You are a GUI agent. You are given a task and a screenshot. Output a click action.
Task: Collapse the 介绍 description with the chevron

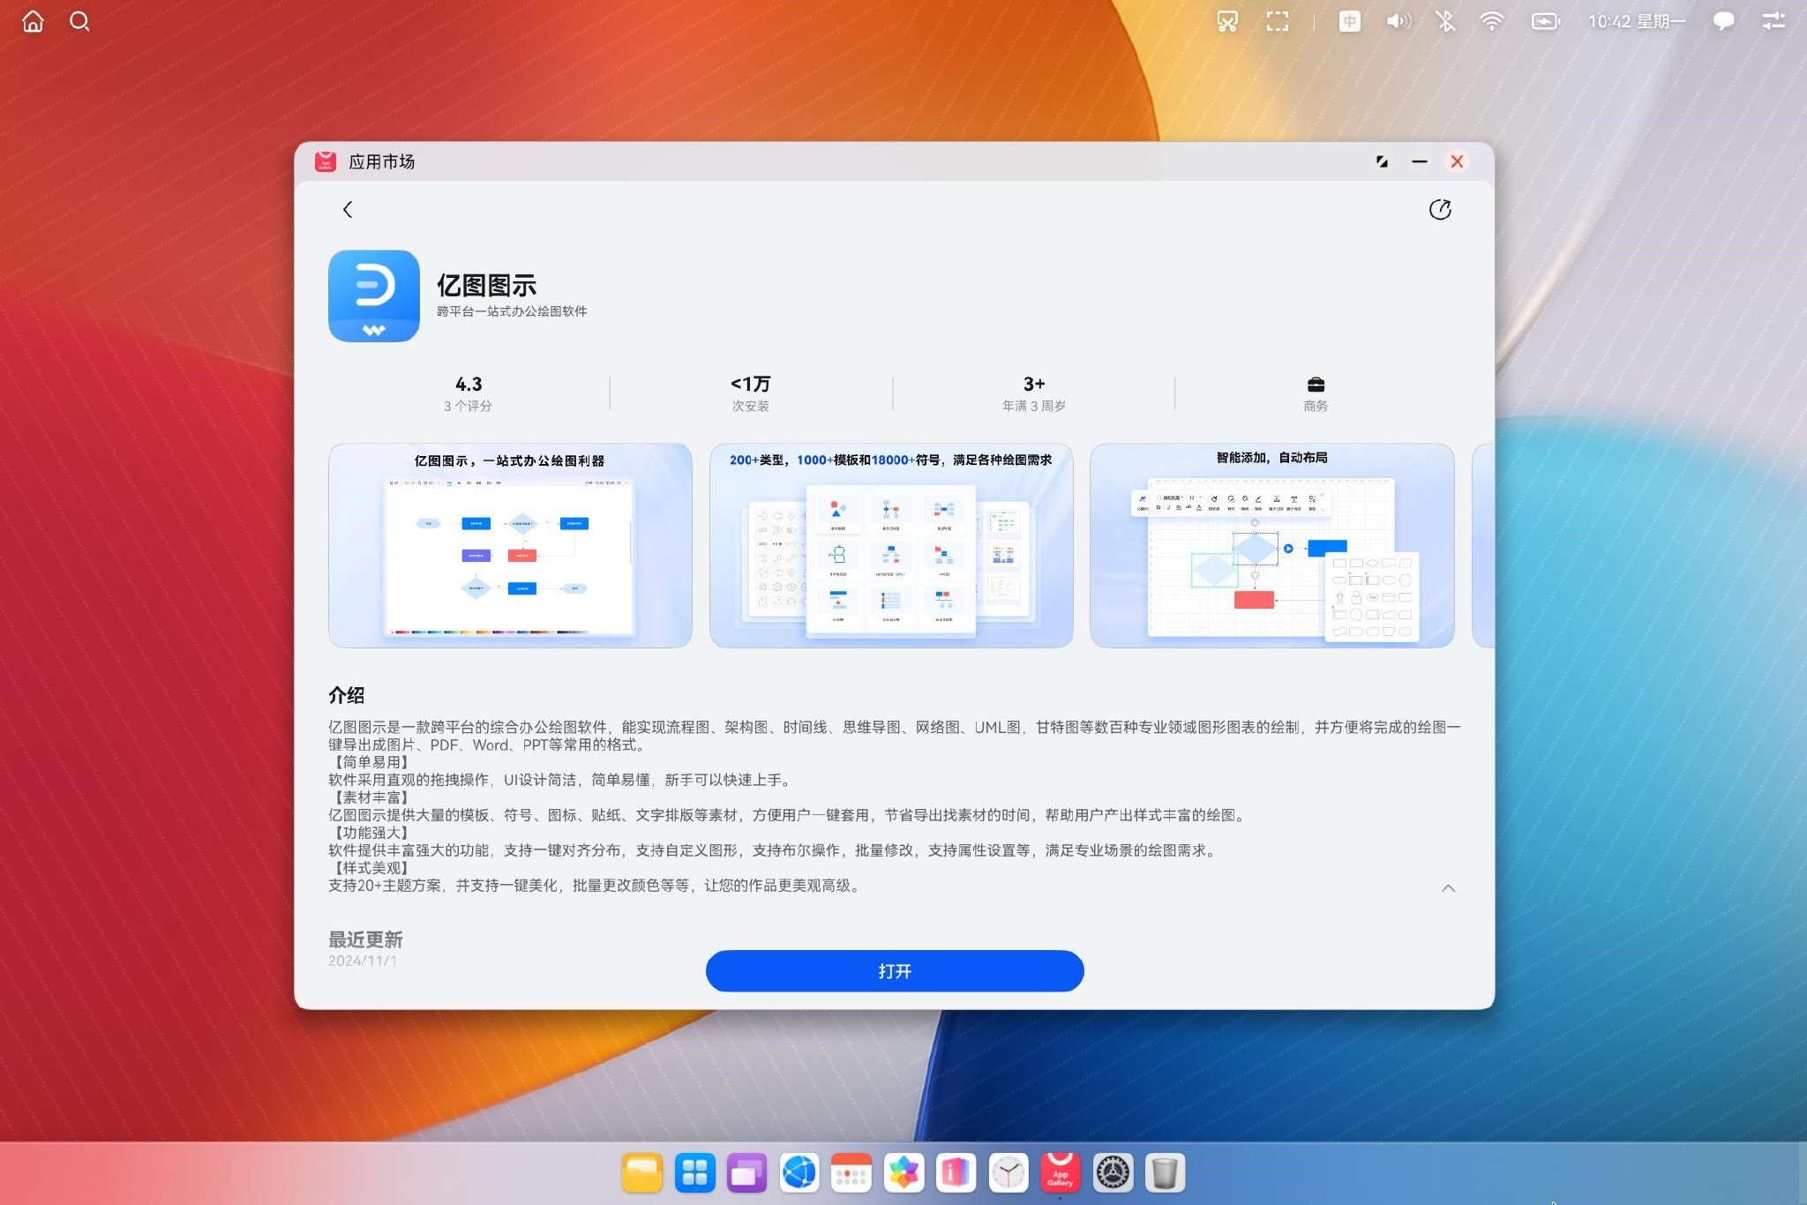[1448, 887]
